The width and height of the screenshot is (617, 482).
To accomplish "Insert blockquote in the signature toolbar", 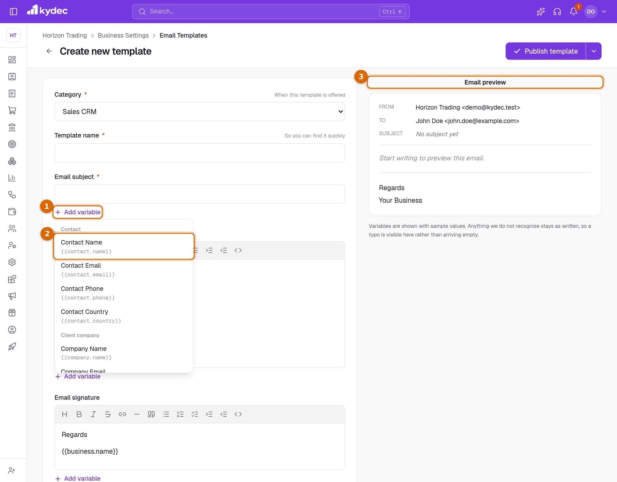I will click(151, 414).
